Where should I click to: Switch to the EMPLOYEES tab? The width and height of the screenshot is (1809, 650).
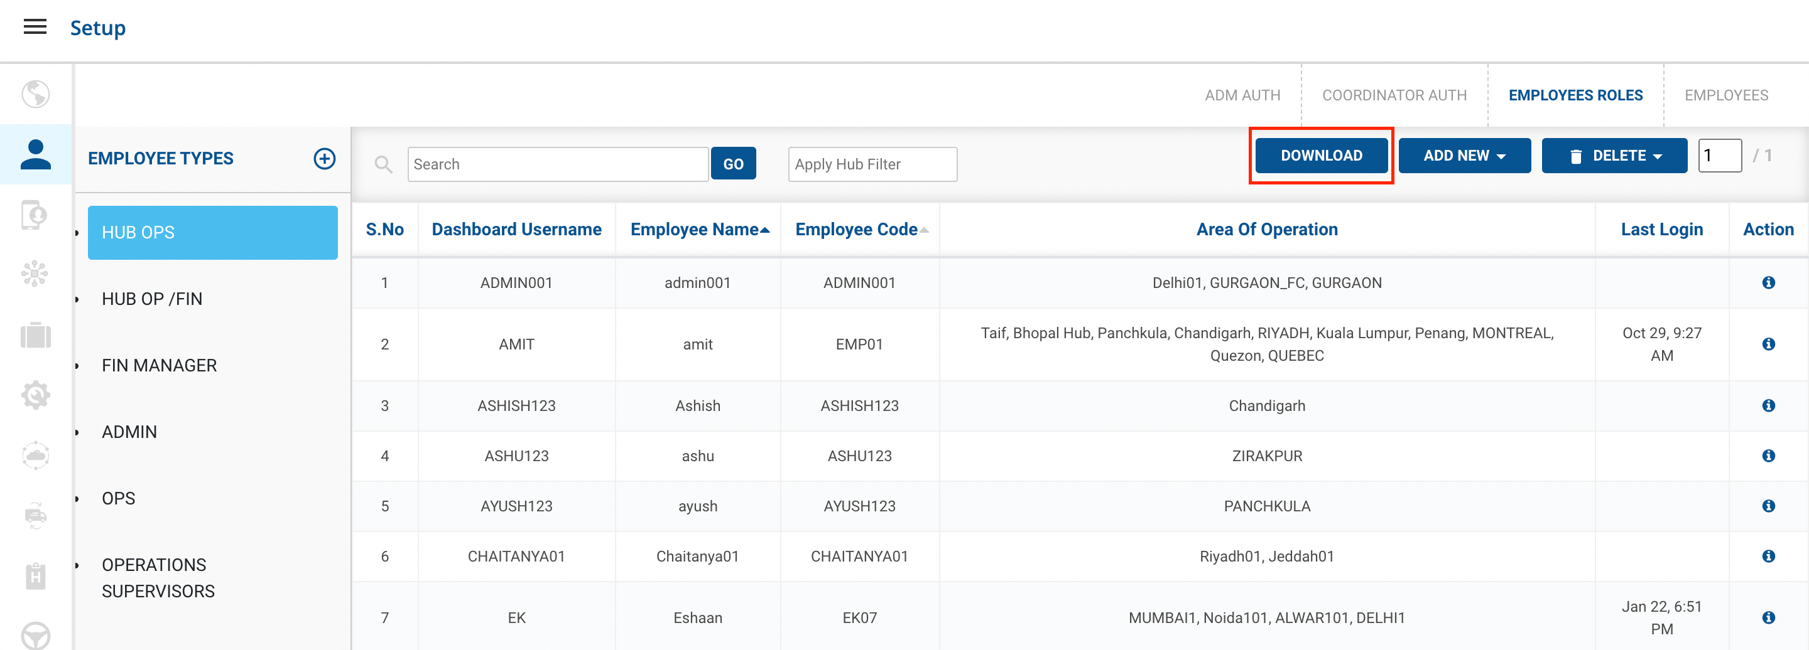tap(1725, 95)
